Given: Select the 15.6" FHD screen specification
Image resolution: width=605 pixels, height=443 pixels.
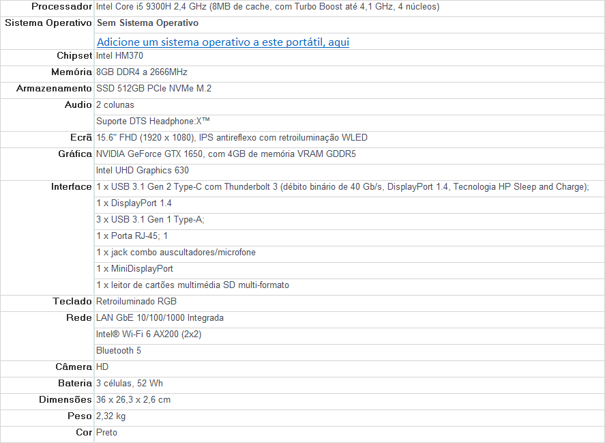Looking at the screenshot, I should pos(232,138).
